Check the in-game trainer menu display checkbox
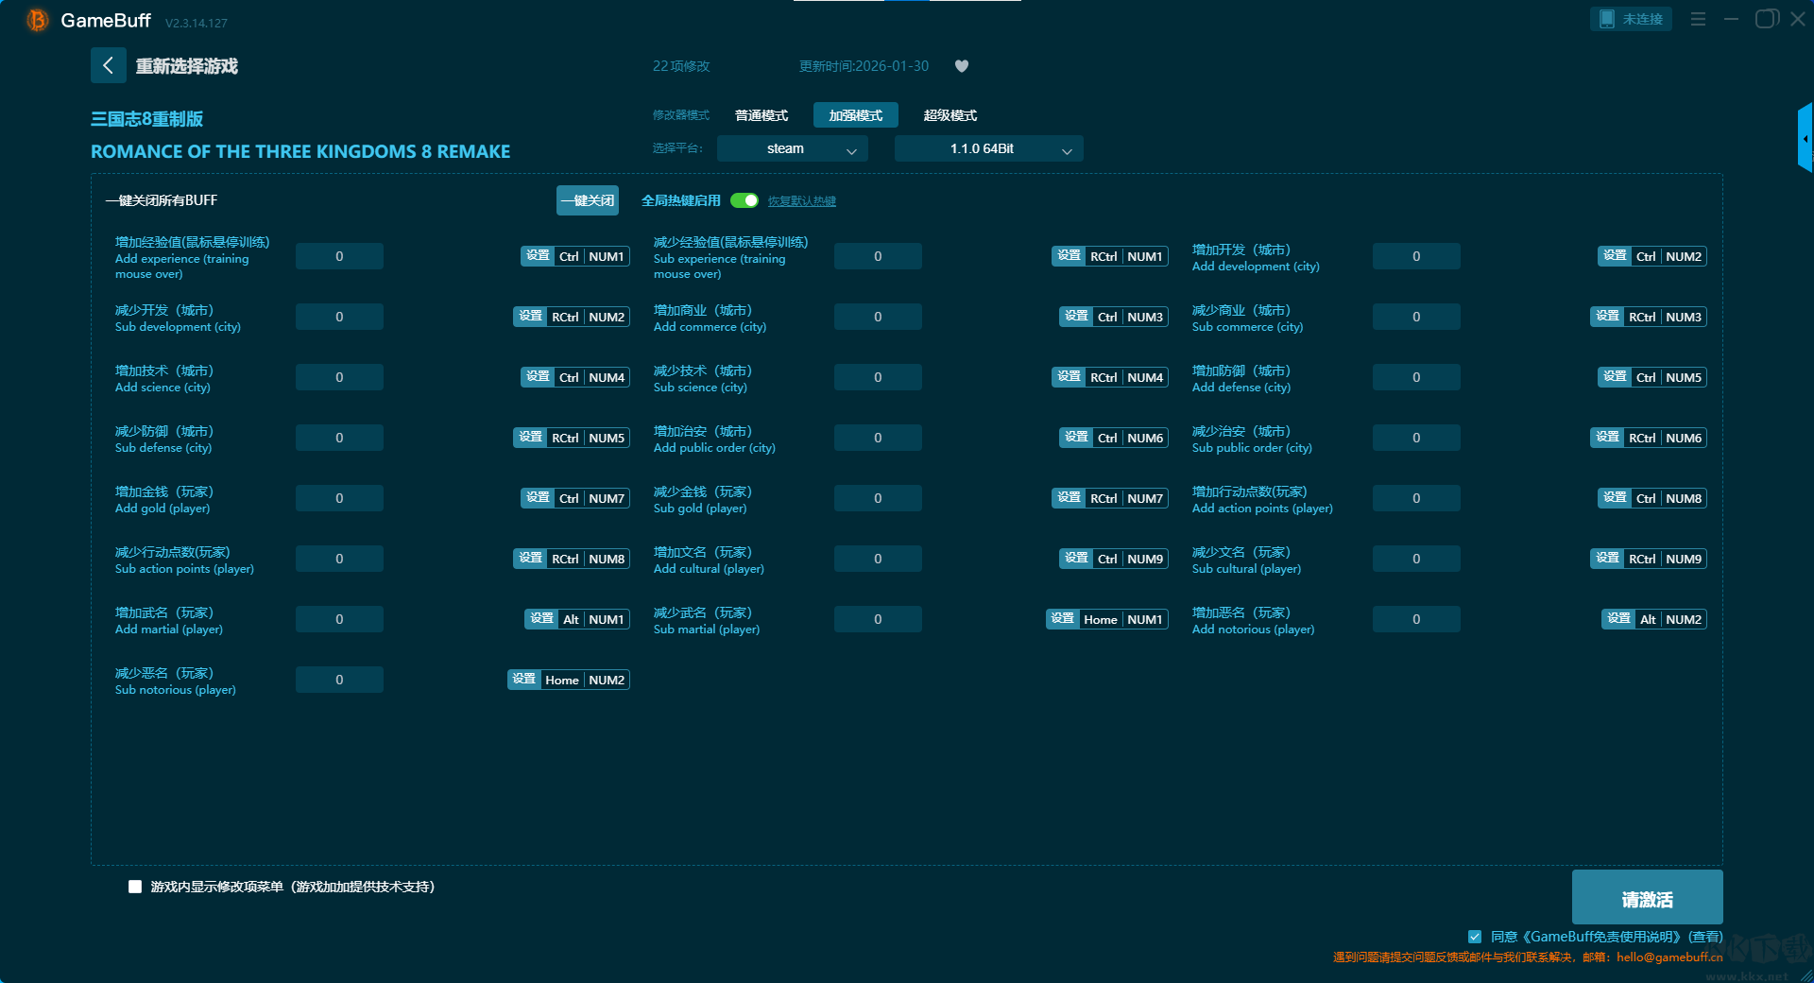Viewport: 1814px width, 983px height. 135,887
